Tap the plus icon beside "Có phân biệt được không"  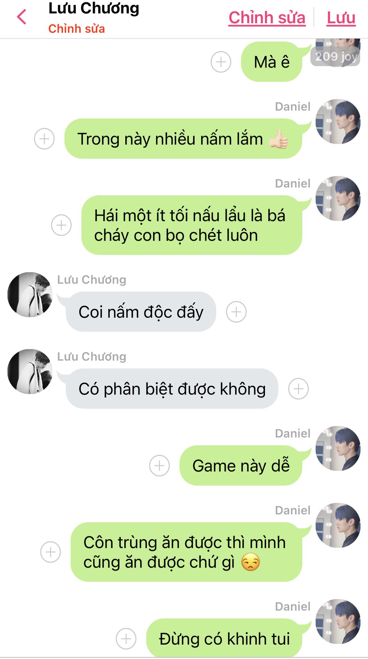298,389
